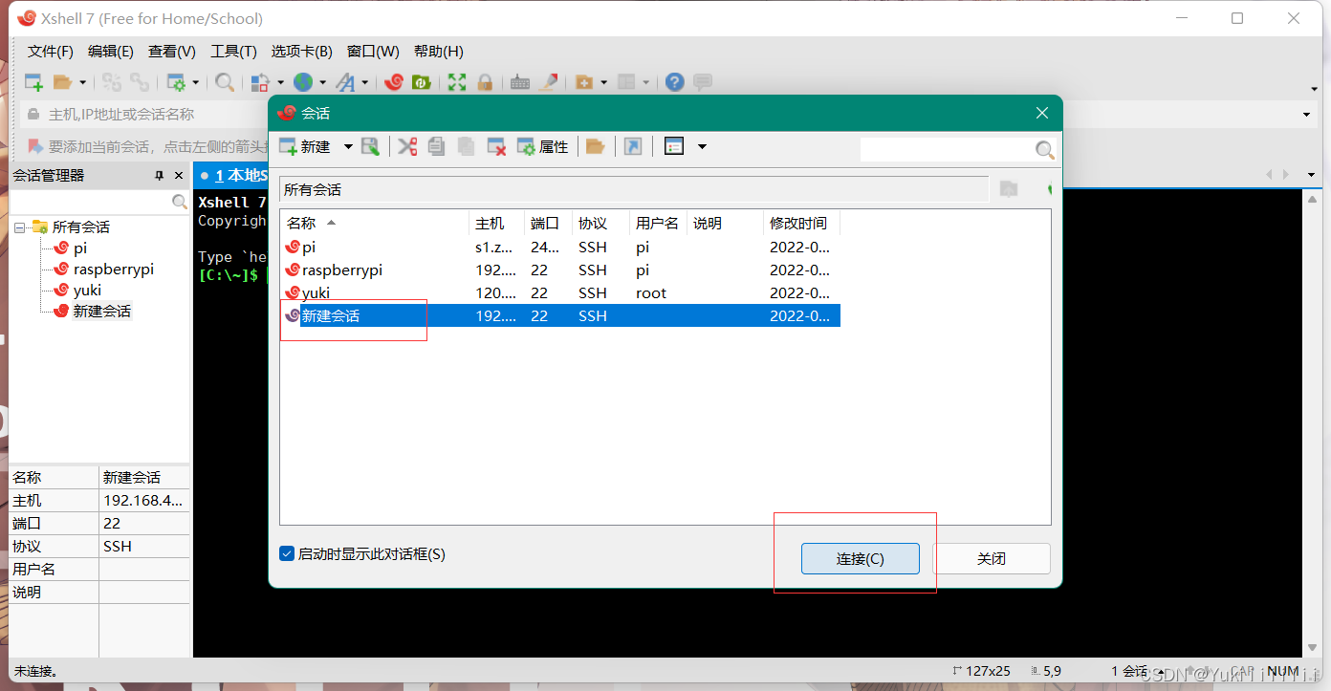The height and width of the screenshot is (691, 1331).
Task: Click the 属性 properties button in dialog
Action: (x=542, y=146)
